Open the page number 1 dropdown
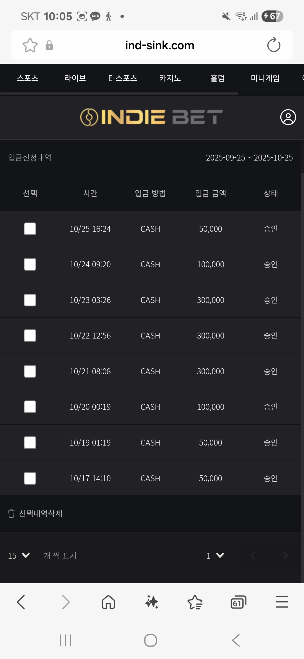The height and width of the screenshot is (659, 304). [x=215, y=555]
